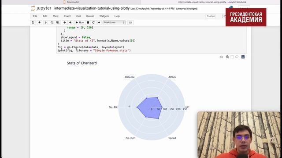Select the box select tool in plot modebar
The height and width of the screenshot is (158, 282).
pyautogui.click(x=232, y=57)
